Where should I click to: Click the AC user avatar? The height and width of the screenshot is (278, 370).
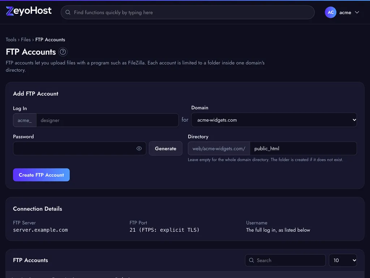[x=330, y=12]
